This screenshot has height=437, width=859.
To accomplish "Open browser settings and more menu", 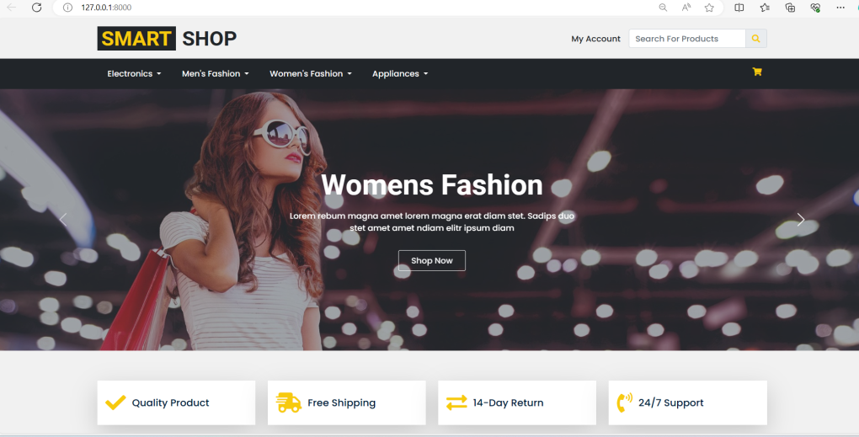I will tap(840, 8).
